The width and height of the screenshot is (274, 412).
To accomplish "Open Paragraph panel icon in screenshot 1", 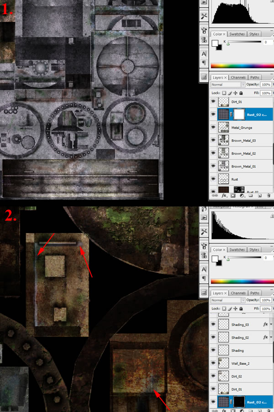I will (x=204, y=63).
